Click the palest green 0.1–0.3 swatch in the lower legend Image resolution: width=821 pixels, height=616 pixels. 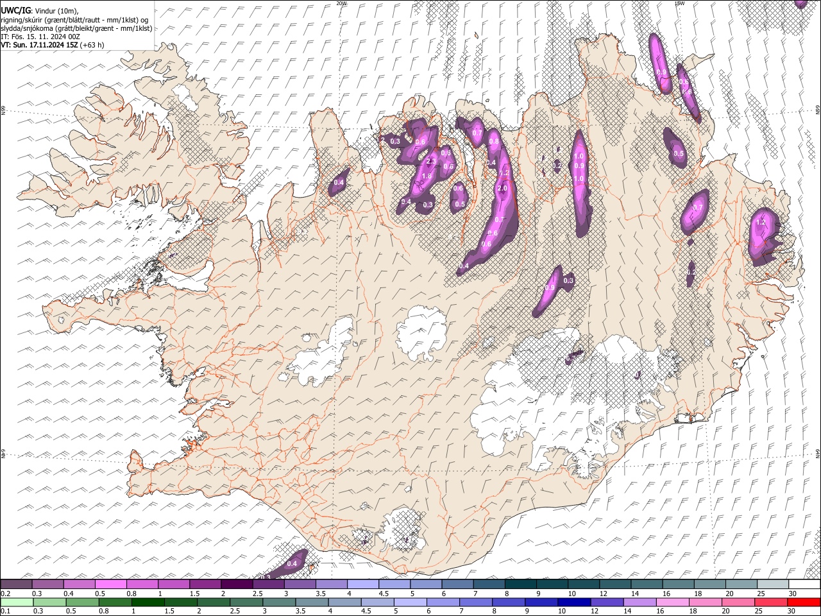click(x=17, y=602)
